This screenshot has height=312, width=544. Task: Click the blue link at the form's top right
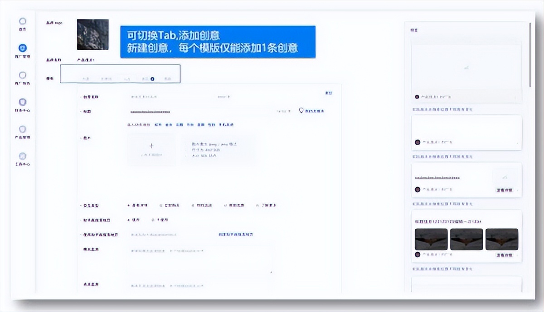[329, 93]
